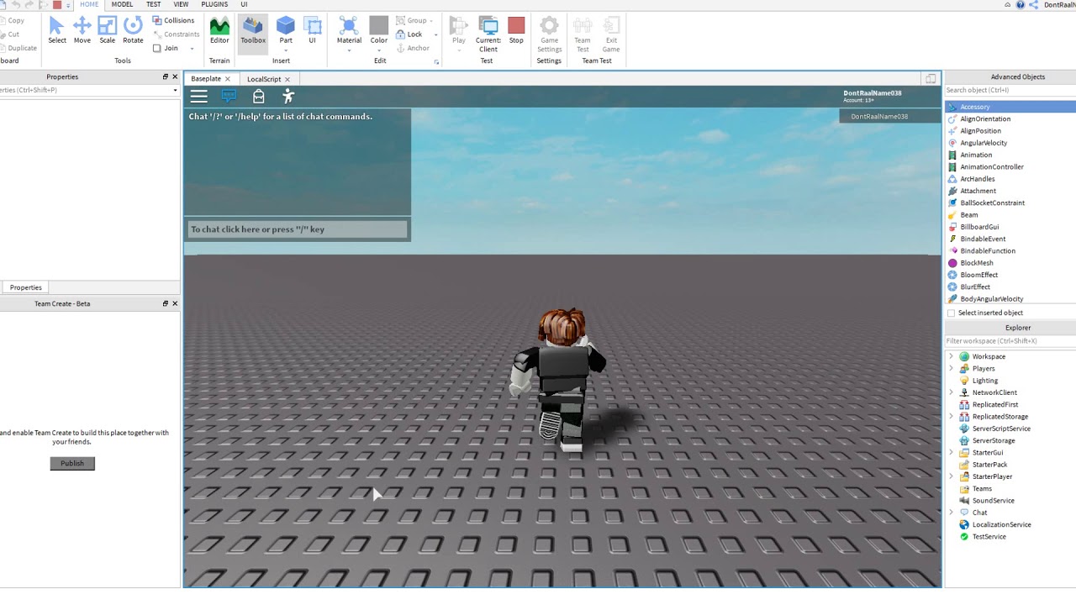This screenshot has height=605, width=1076.
Task: Open the in-game backpack icon
Action: 258,96
